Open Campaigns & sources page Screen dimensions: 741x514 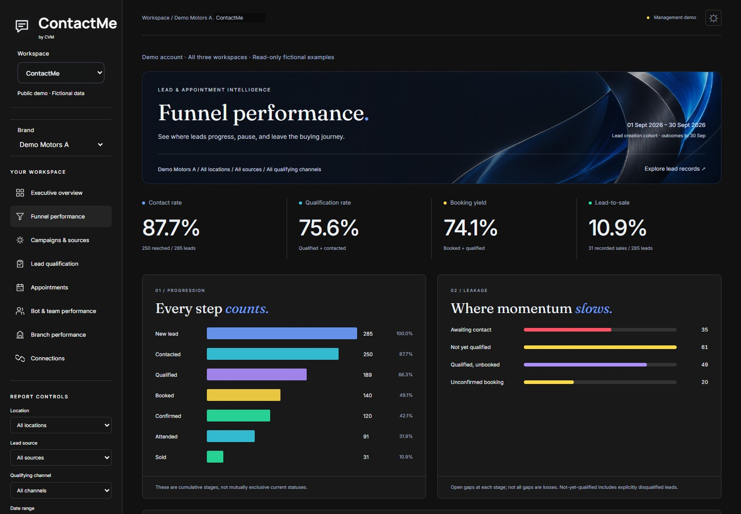pos(61,240)
